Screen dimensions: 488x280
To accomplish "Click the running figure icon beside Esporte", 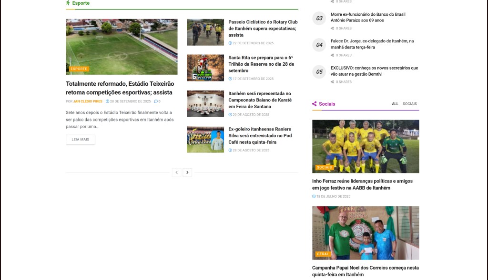I will coord(68,3).
